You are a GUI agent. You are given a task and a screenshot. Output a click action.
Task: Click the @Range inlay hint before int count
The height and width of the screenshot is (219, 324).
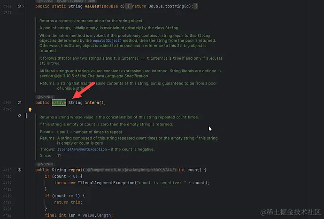[x=131, y=170]
